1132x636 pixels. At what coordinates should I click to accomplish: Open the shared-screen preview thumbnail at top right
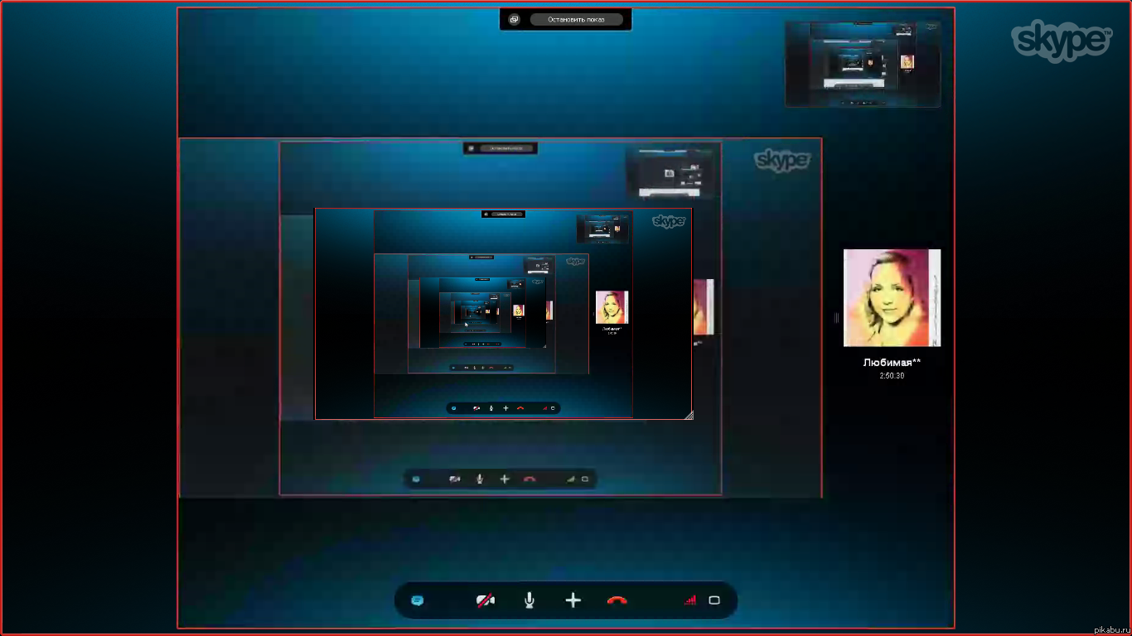[x=863, y=65]
